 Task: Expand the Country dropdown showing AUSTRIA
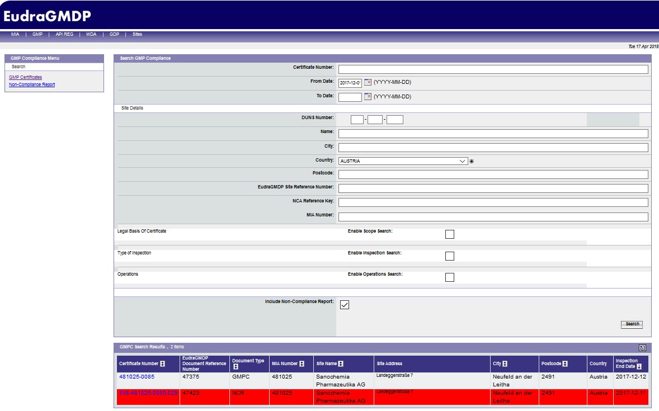(462, 161)
